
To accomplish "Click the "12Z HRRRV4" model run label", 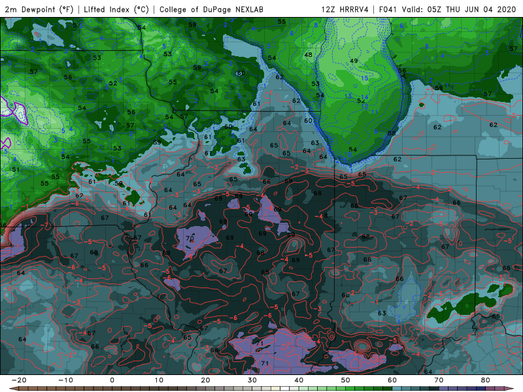I will coord(345,9).
